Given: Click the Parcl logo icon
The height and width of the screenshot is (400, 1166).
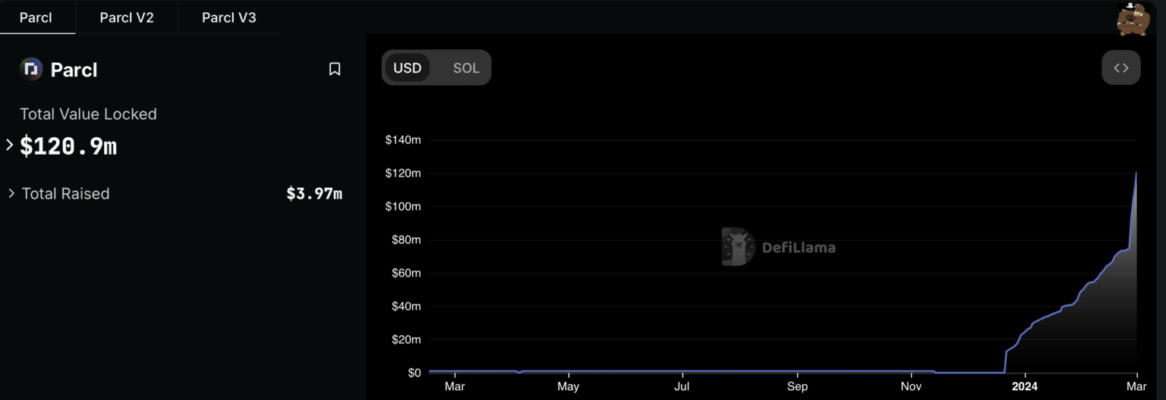Looking at the screenshot, I should (x=31, y=70).
